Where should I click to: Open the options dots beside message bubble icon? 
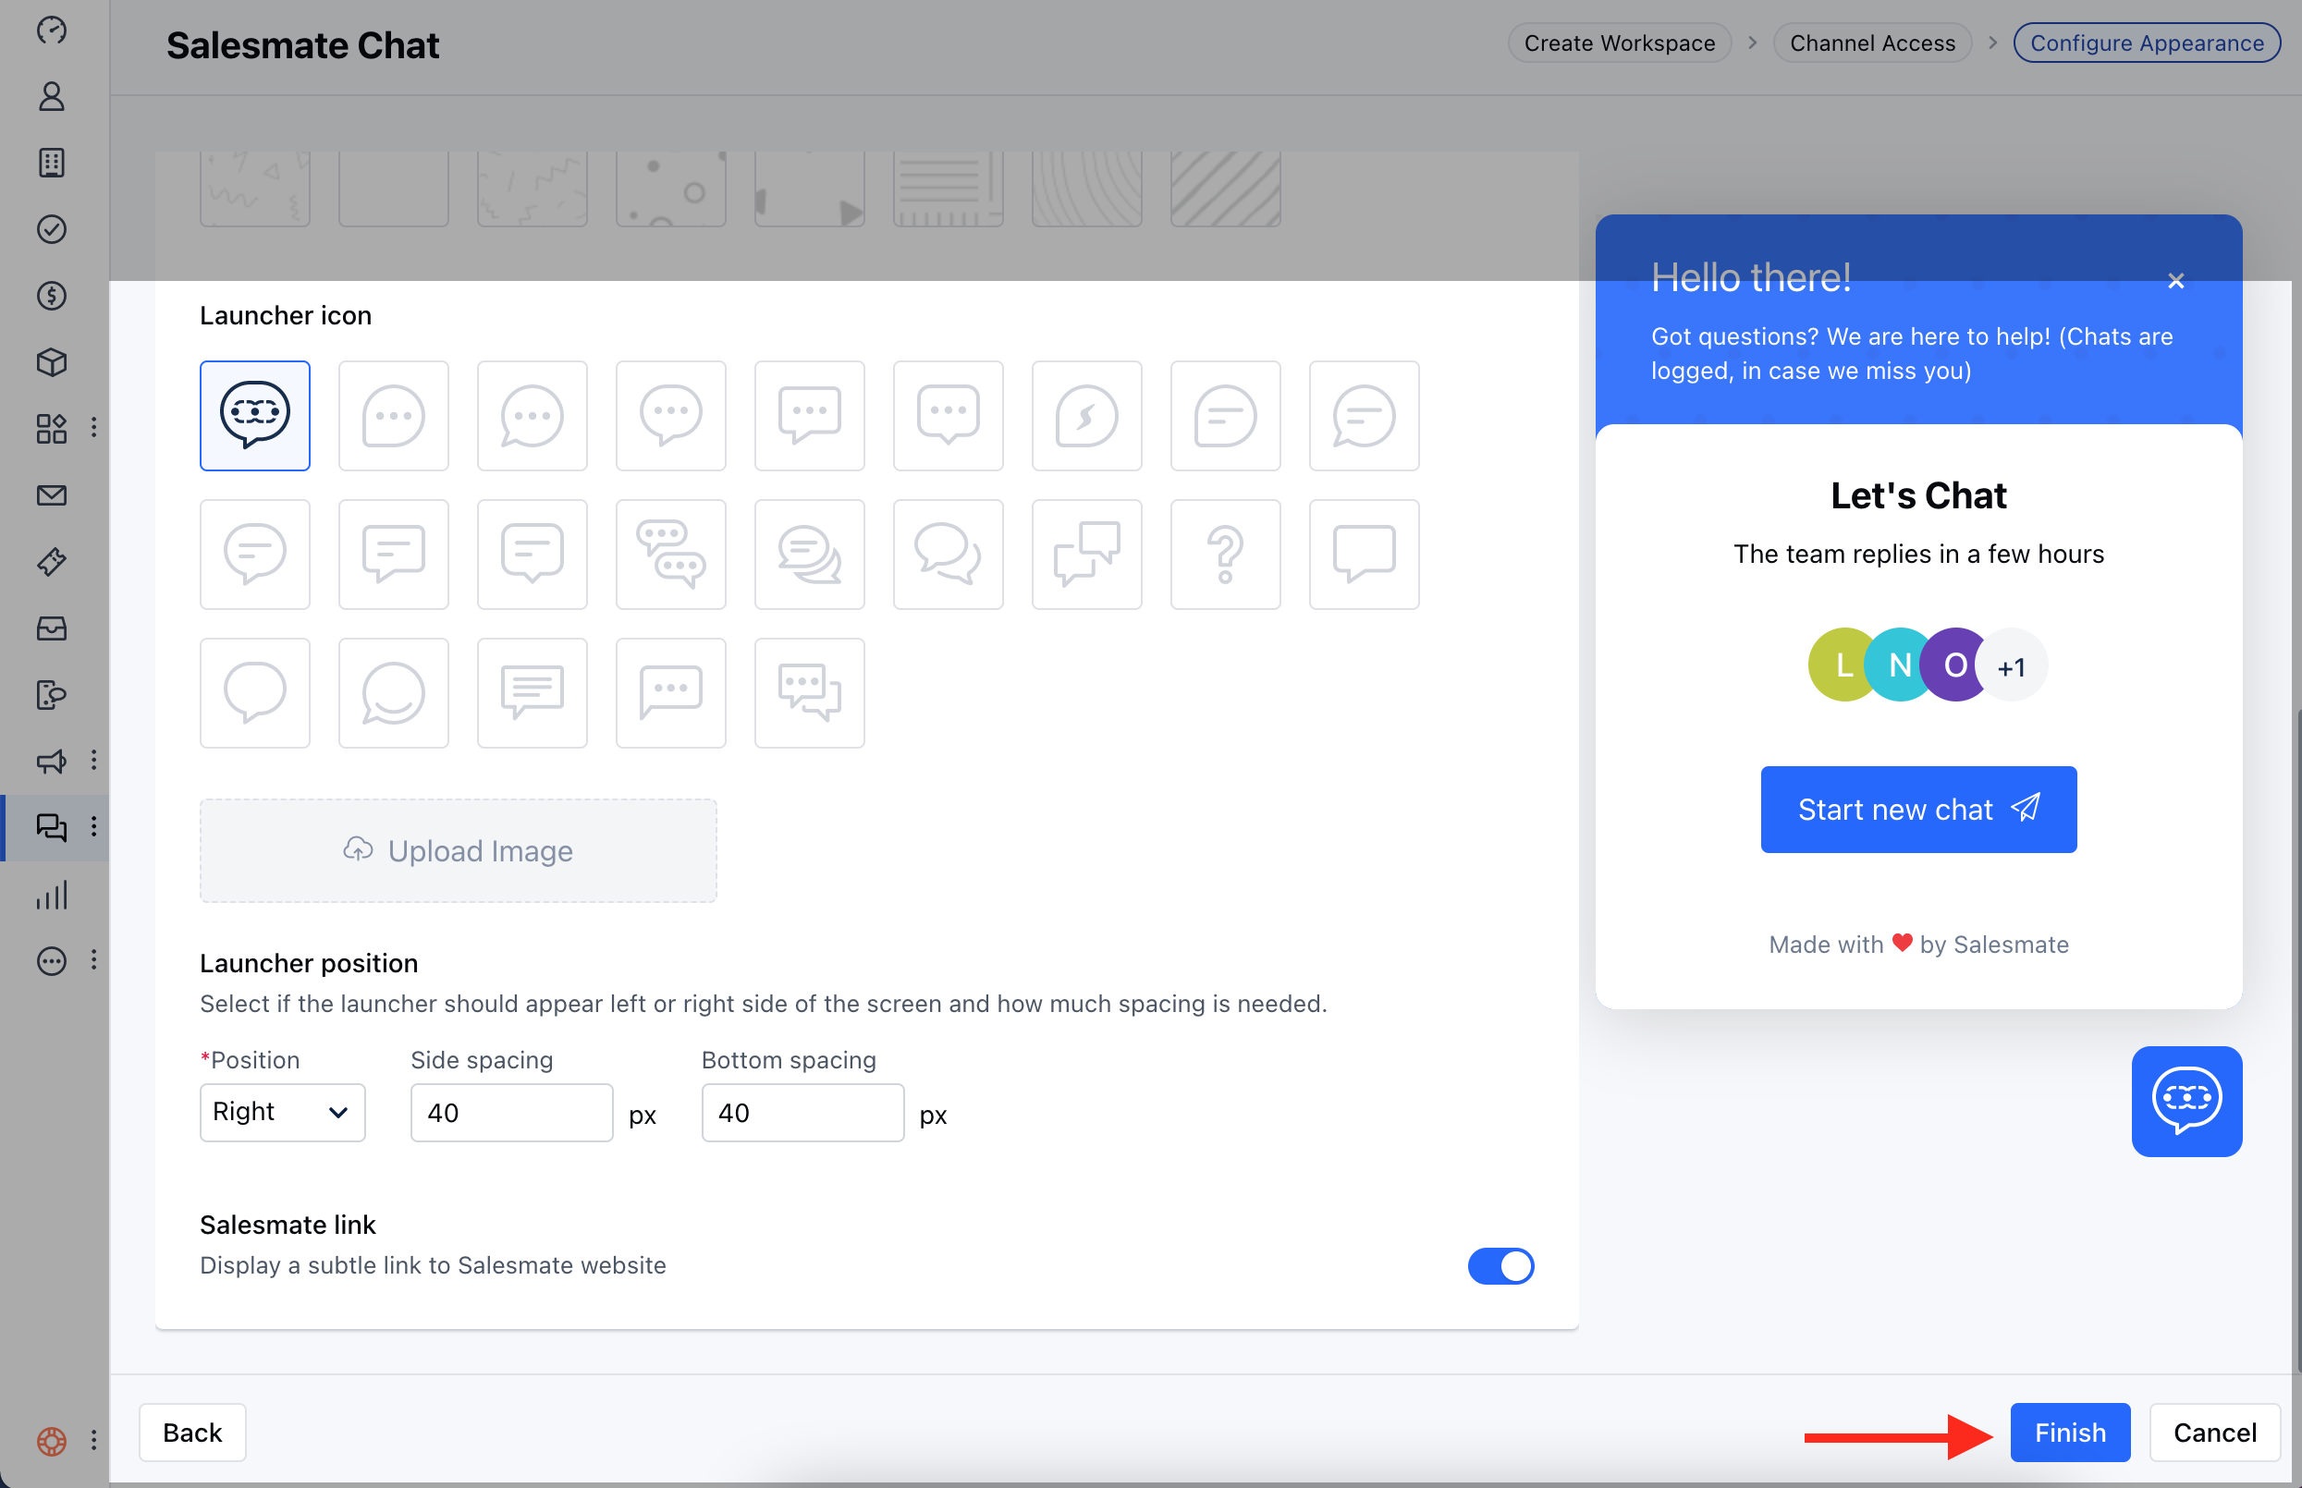[x=93, y=960]
